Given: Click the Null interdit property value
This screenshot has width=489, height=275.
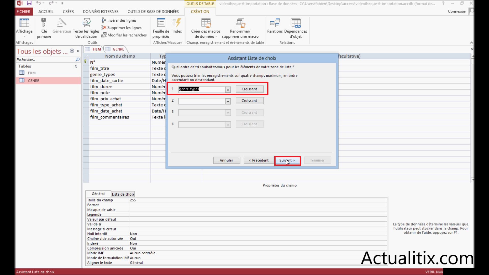Looking at the screenshot, I should coord(258,234).
